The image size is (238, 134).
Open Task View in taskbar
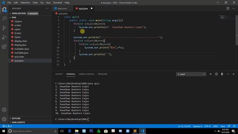click(62, 131)
